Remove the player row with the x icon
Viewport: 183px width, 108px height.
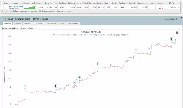179,8
